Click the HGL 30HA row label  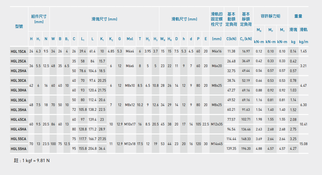(x=19, y=90)
